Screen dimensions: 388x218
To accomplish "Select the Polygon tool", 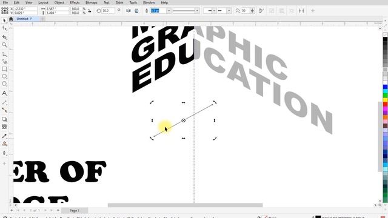I will point(4,84).
